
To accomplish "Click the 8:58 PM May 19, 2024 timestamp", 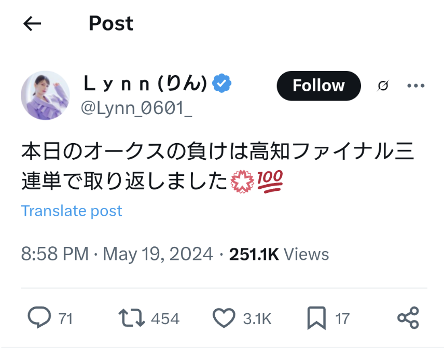I will point(117,255).
